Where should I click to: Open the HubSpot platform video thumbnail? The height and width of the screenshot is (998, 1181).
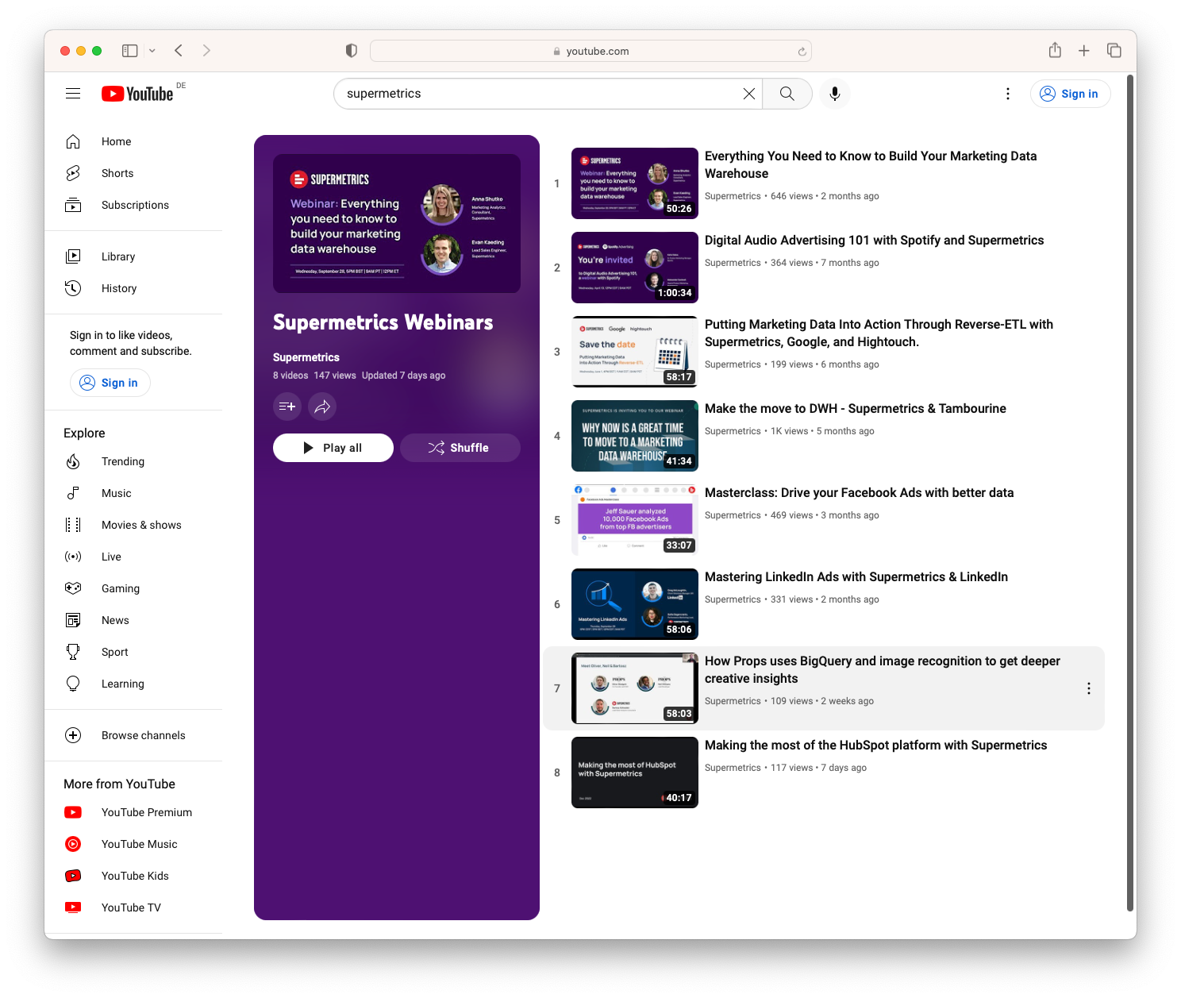(635, 773)
